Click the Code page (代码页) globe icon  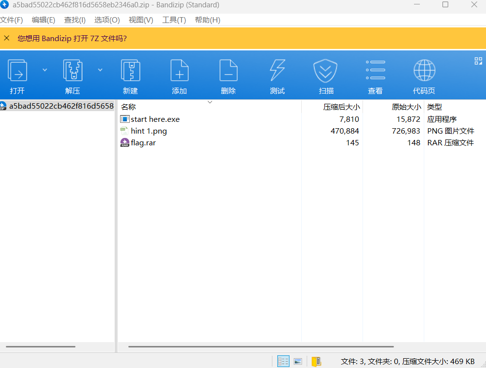[x=424, y=70]
